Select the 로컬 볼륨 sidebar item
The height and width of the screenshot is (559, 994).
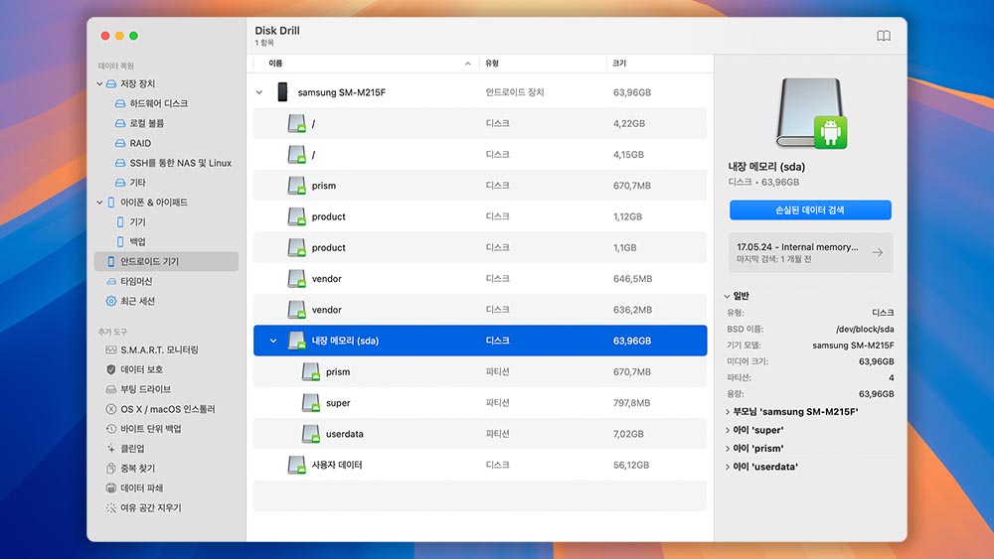click(x=146, y=123)
